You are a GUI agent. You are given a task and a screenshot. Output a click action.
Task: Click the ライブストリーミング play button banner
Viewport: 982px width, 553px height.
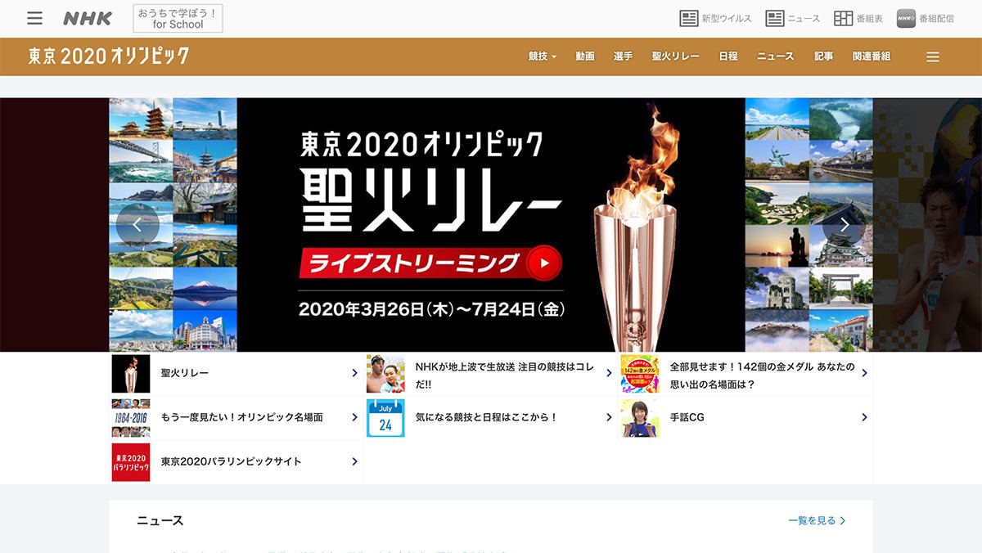[430, 263]
